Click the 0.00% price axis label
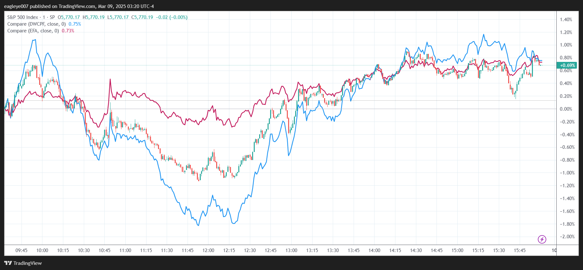Screen dimensions: 583x270 pyautogui.click(x=566, y=109)
